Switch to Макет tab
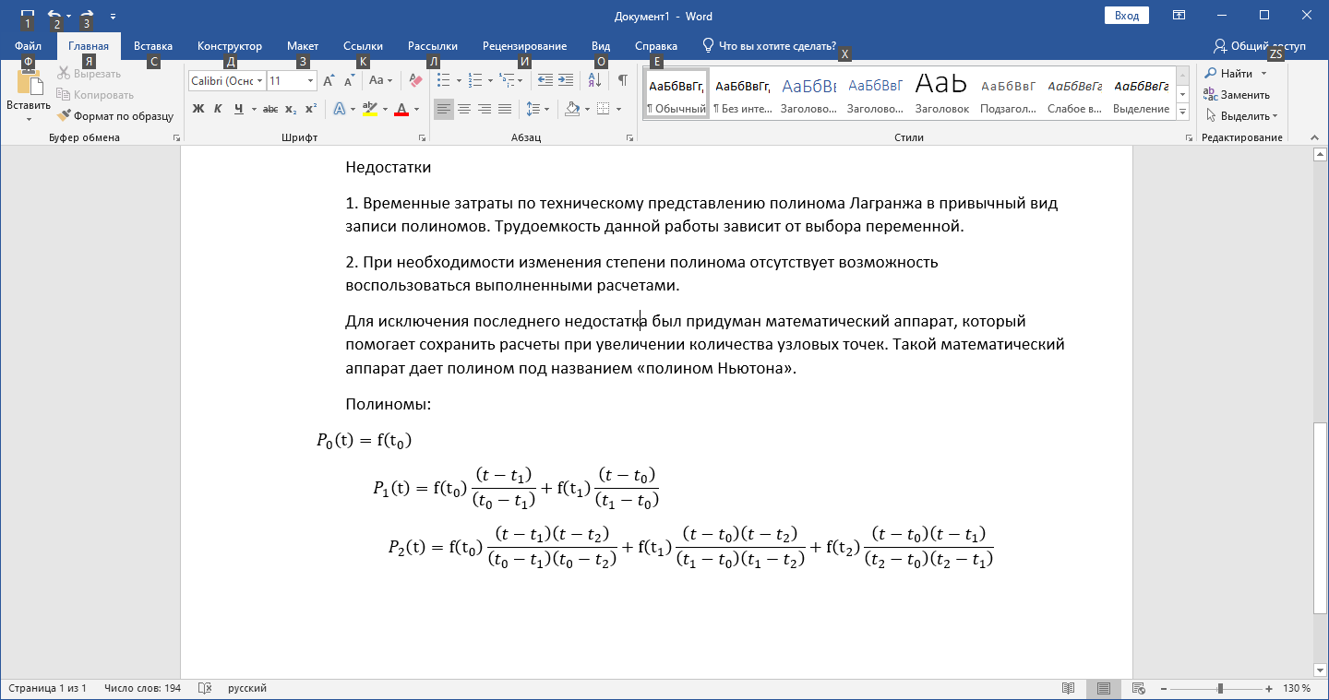This screenshot has height=700, width=1329. tap(303, 46)
